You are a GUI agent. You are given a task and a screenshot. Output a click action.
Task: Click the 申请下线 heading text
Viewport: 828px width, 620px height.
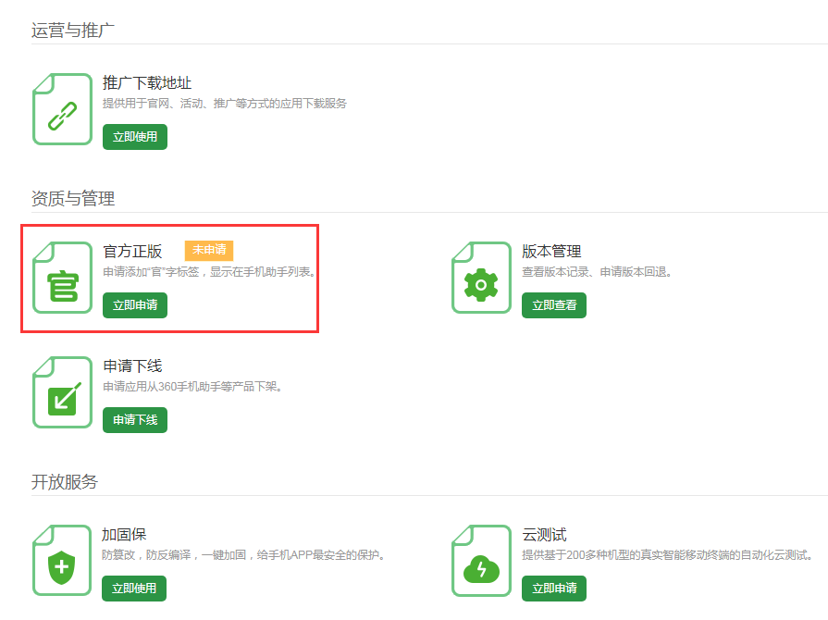click(x=132, y=366)
